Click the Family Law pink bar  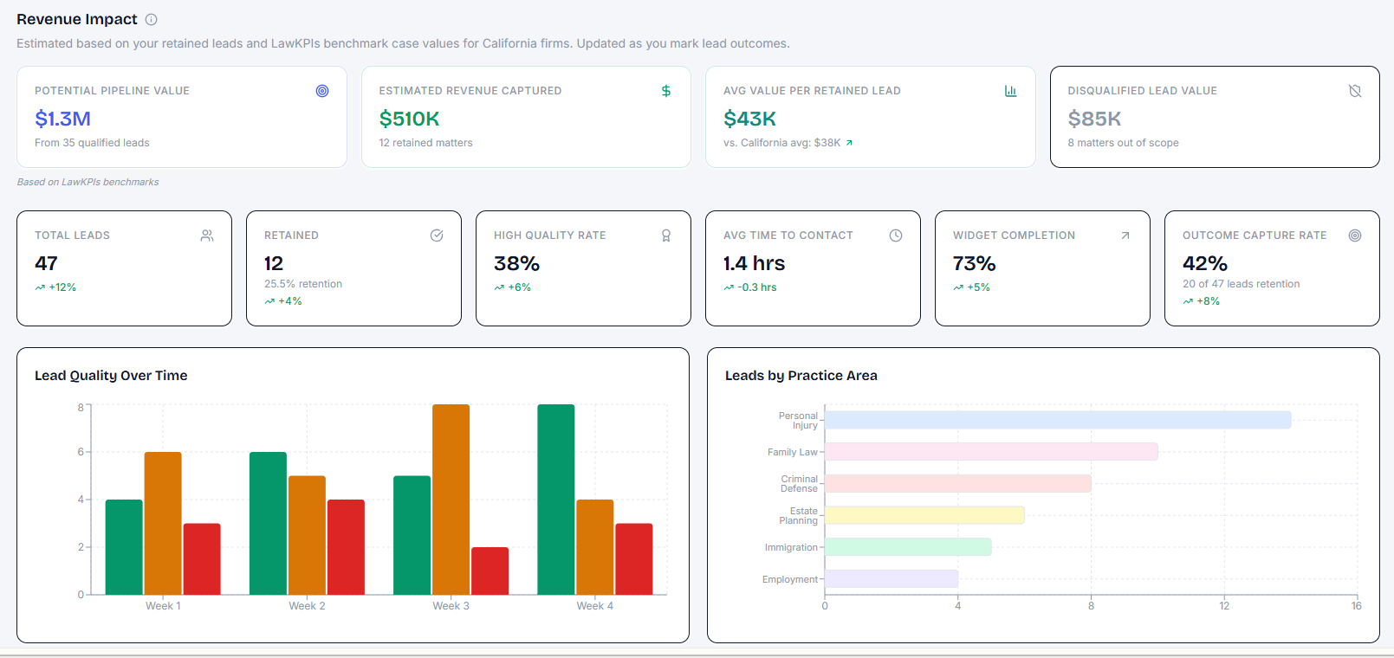pyautogui.click(x=991, y=452)
